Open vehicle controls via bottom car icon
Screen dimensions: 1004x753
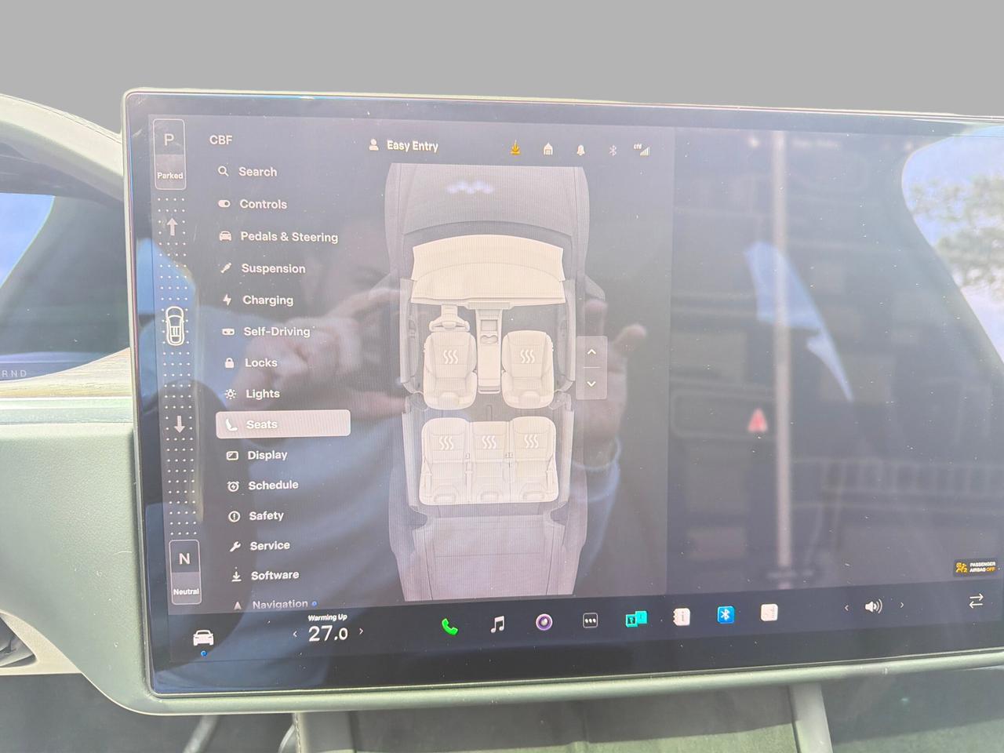tap(203, 637)
